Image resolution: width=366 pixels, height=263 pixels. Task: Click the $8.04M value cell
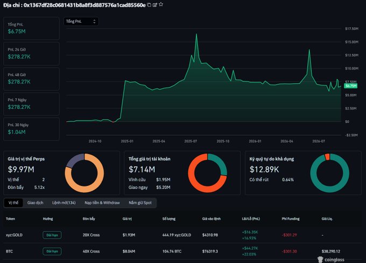pos(129,251)
